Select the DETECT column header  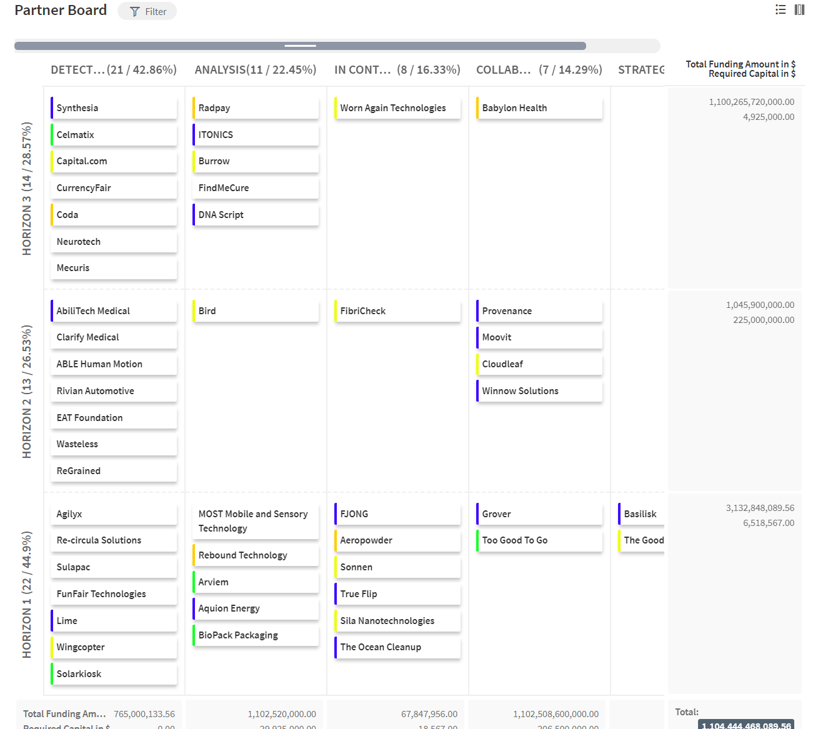114,70
